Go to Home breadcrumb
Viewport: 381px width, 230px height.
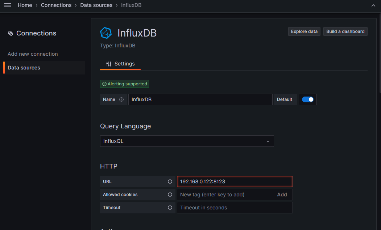pyautogui.click(x=25, y=5)
